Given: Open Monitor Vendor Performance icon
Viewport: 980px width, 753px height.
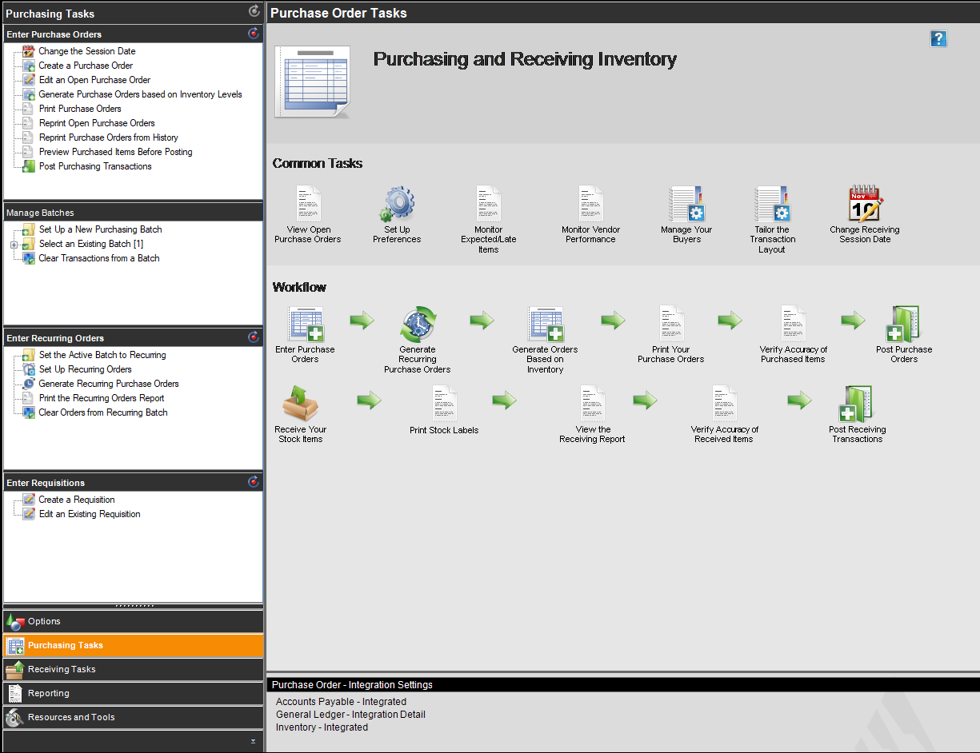Looking at the screenshot, I should tap(590, 204).
